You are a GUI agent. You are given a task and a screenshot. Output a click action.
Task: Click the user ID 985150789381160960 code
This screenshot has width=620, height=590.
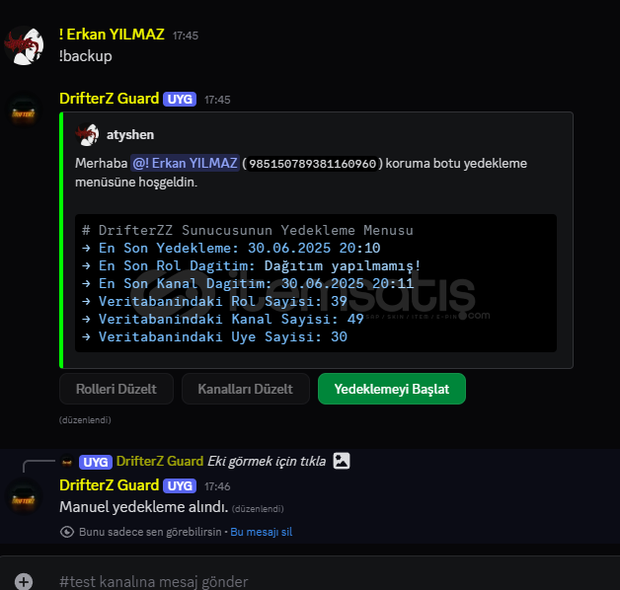click(312, 164)
